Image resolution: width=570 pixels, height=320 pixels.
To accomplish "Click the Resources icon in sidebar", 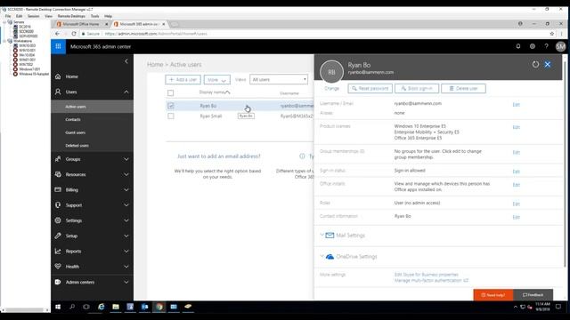I will point(58,174).
